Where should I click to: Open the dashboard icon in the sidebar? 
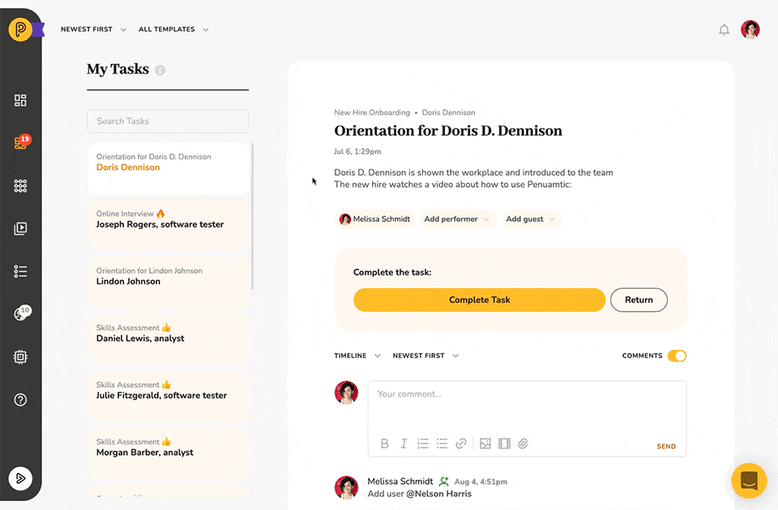(20, 100)
